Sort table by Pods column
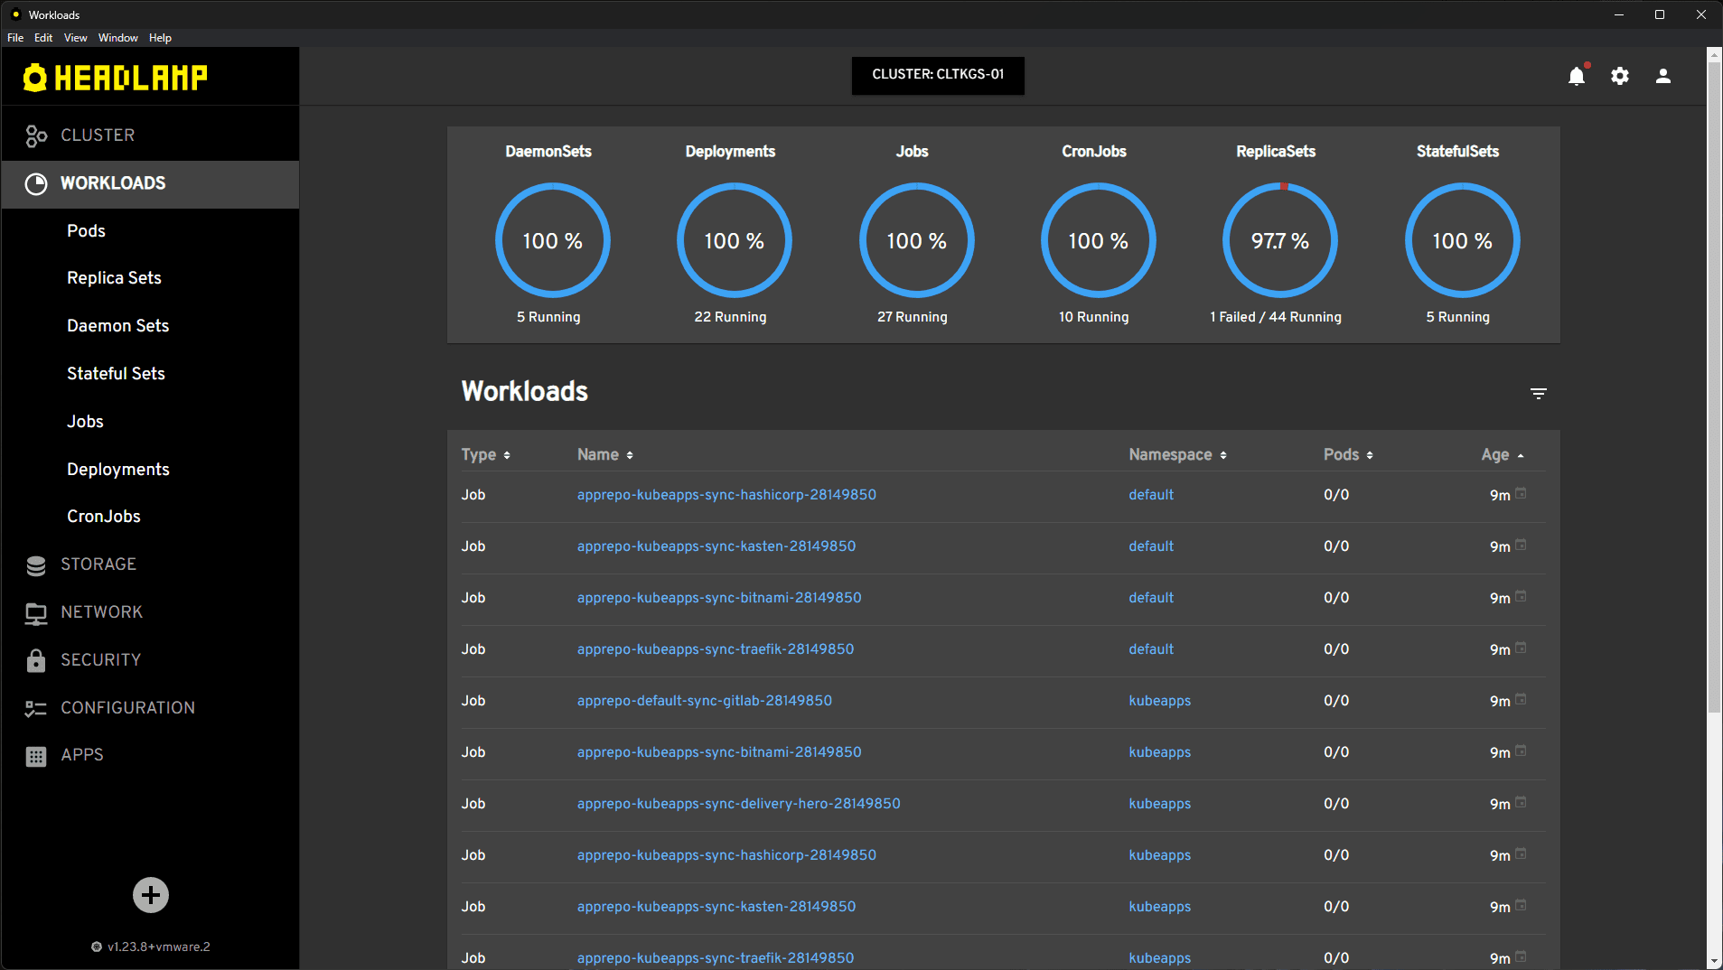 point(1348,454)
